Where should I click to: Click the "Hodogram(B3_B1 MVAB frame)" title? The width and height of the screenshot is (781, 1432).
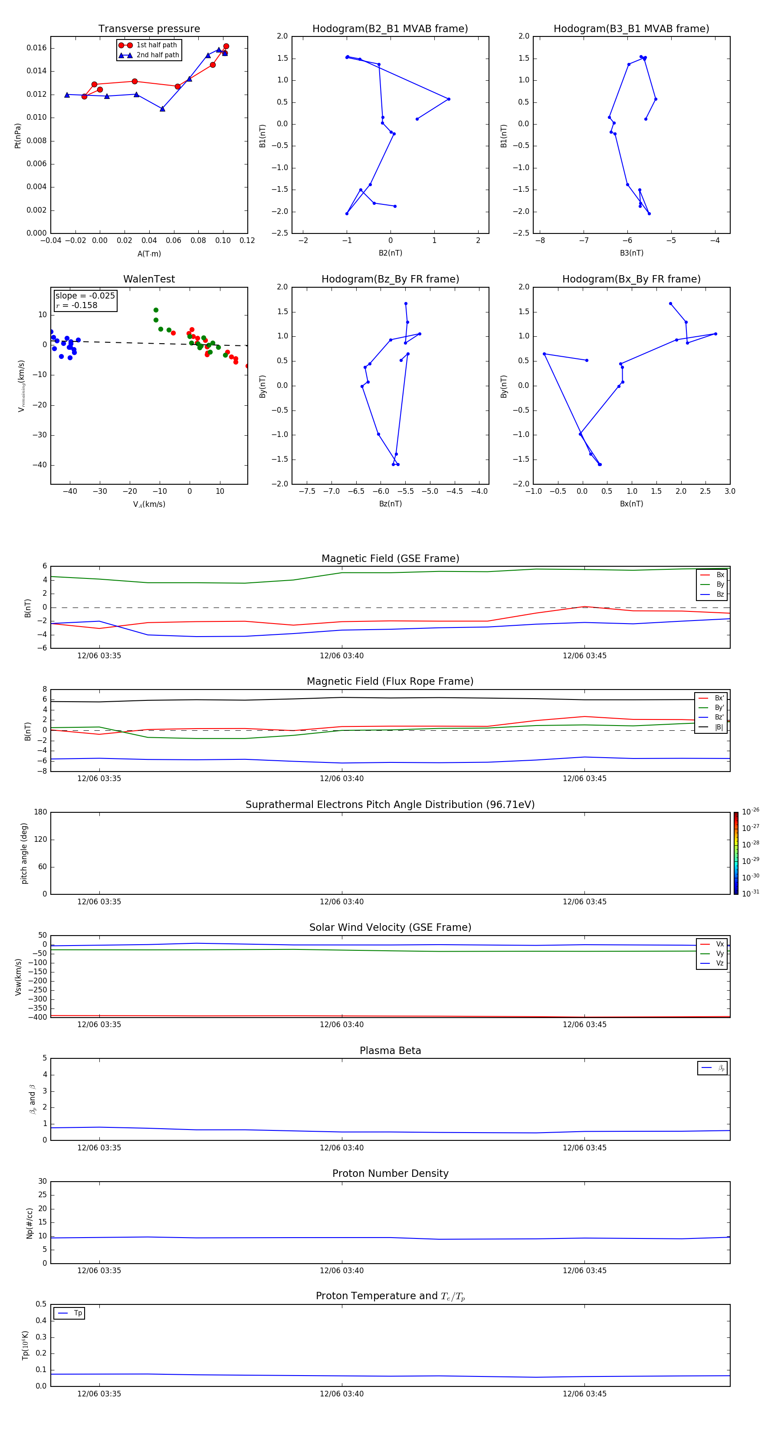point(631,29)
